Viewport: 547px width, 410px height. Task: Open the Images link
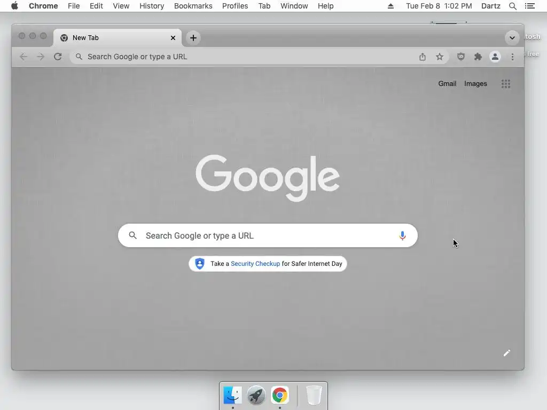pos(475,84)
